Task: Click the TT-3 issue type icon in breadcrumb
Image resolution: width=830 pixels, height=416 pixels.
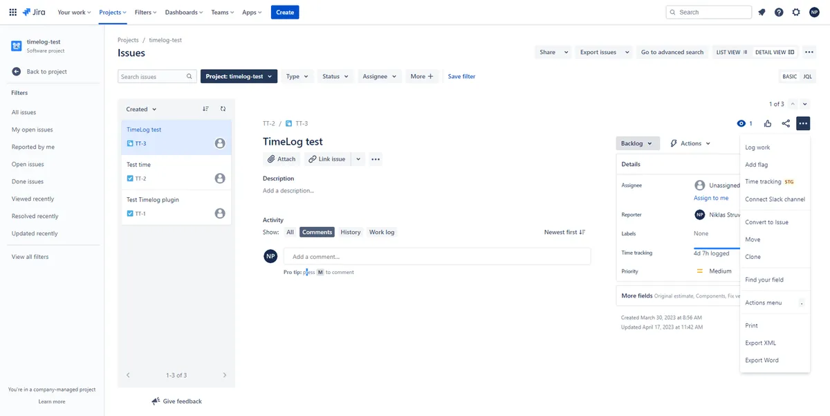Action: pyautogui.click(x=289, y=123)
